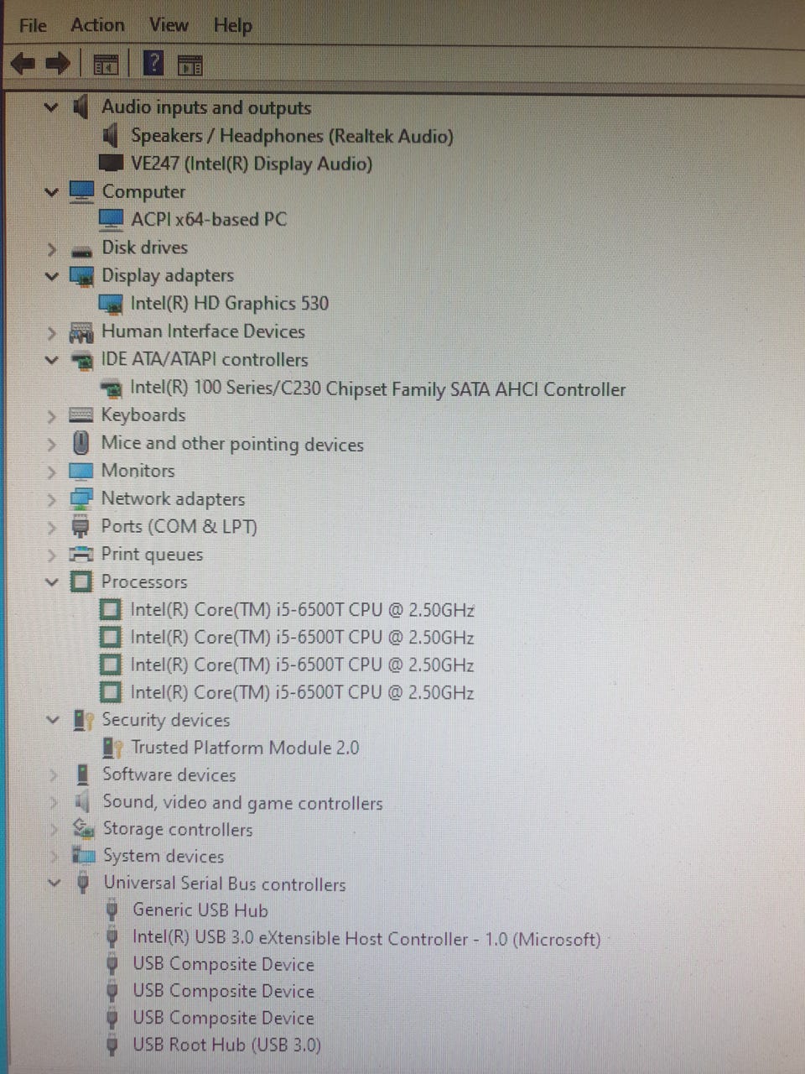805x1074 pixels.
Task: Expand the Monitors category
Action: coord(51,472)
